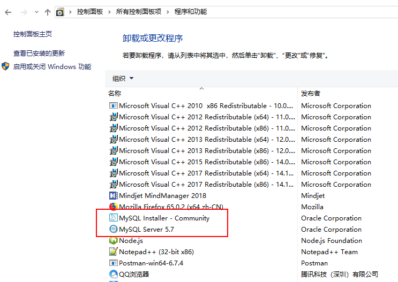
Task: Click publisher Postman cell
Action: (314, 263)
